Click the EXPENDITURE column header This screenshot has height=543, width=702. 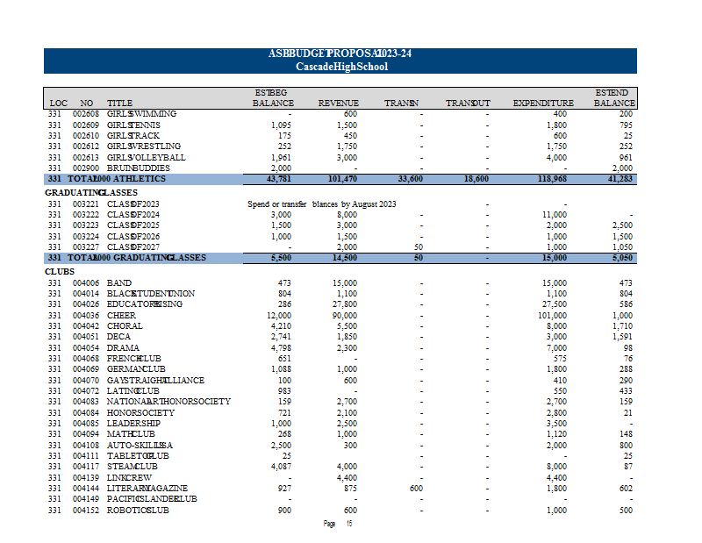coord(543,104)
